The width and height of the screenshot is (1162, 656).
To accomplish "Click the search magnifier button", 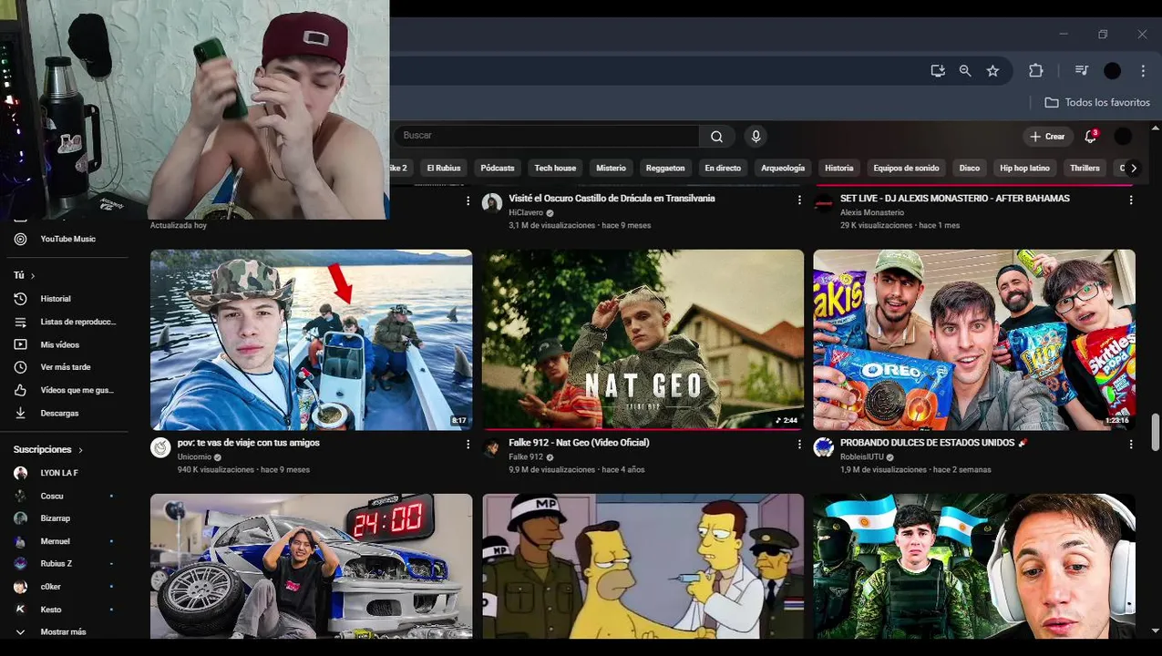I will click(717, 137).
